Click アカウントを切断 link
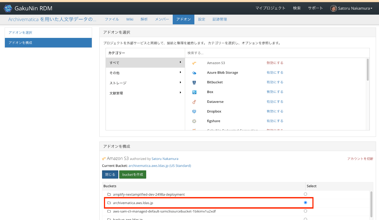This screenshot has height=220, width=379. pyautogui.click(x=360, y=159)
